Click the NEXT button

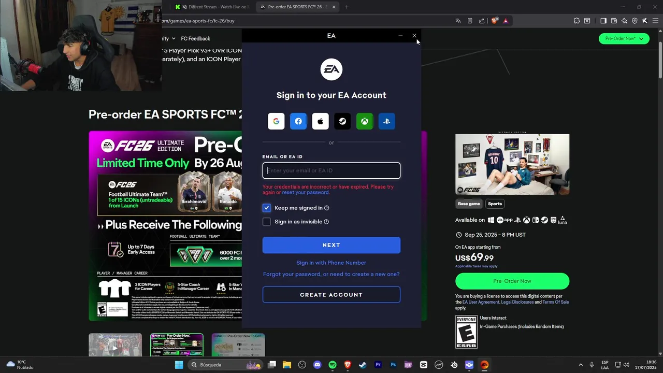[331, 245]
